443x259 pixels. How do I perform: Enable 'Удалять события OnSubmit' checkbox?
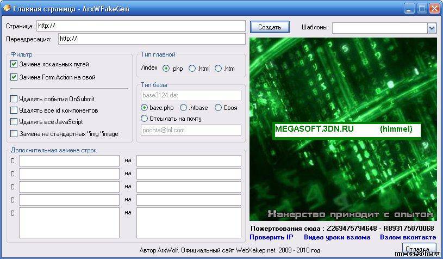pos(14,98)
